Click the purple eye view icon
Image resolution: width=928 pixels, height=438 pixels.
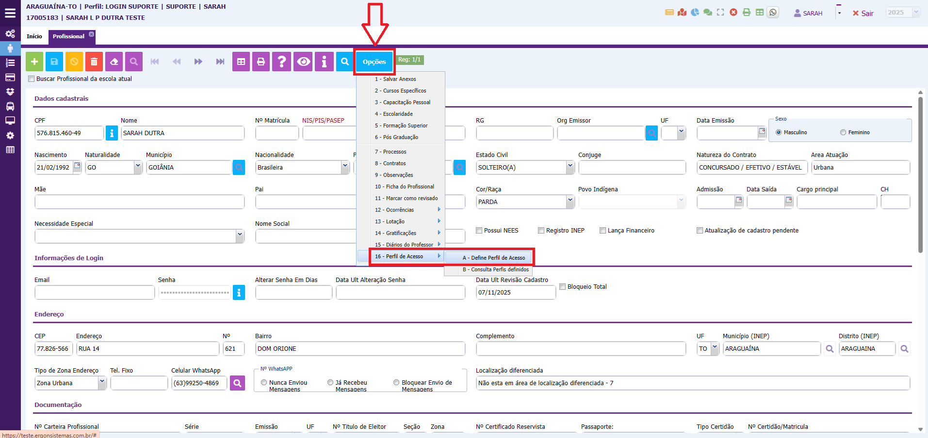coord(304,62)
